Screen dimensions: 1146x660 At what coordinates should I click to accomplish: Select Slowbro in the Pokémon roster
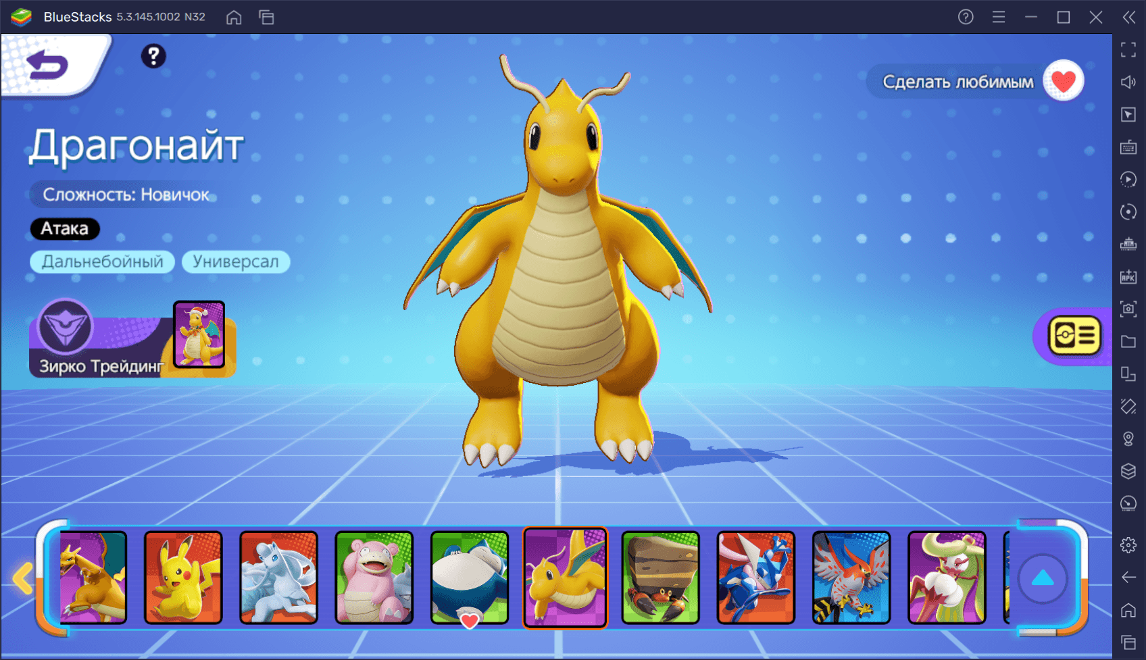coord(374,578)
